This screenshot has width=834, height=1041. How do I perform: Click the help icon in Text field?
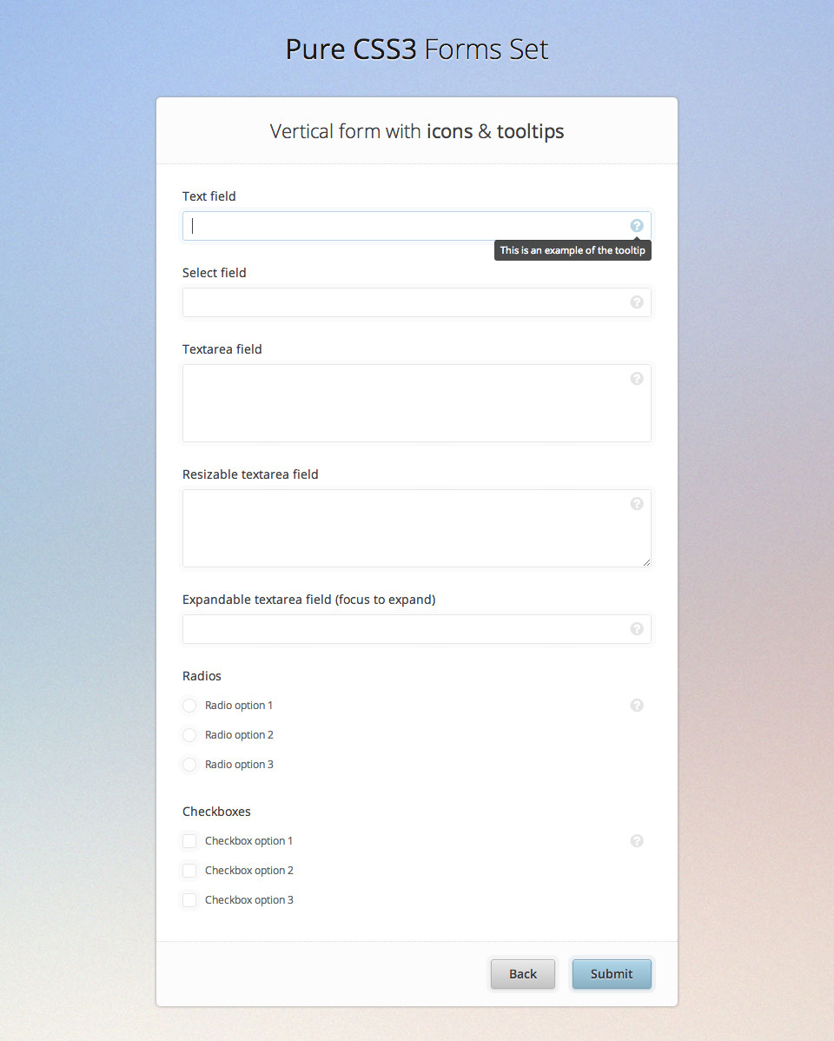637,226
